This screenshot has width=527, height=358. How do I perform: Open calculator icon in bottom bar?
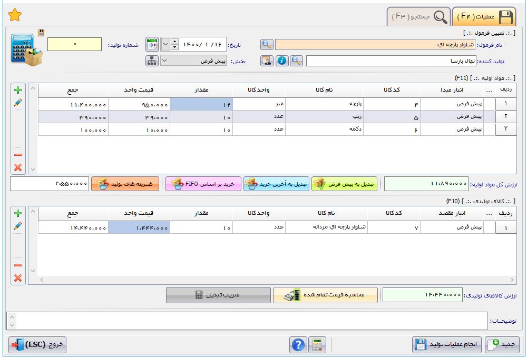click(317, 345)
